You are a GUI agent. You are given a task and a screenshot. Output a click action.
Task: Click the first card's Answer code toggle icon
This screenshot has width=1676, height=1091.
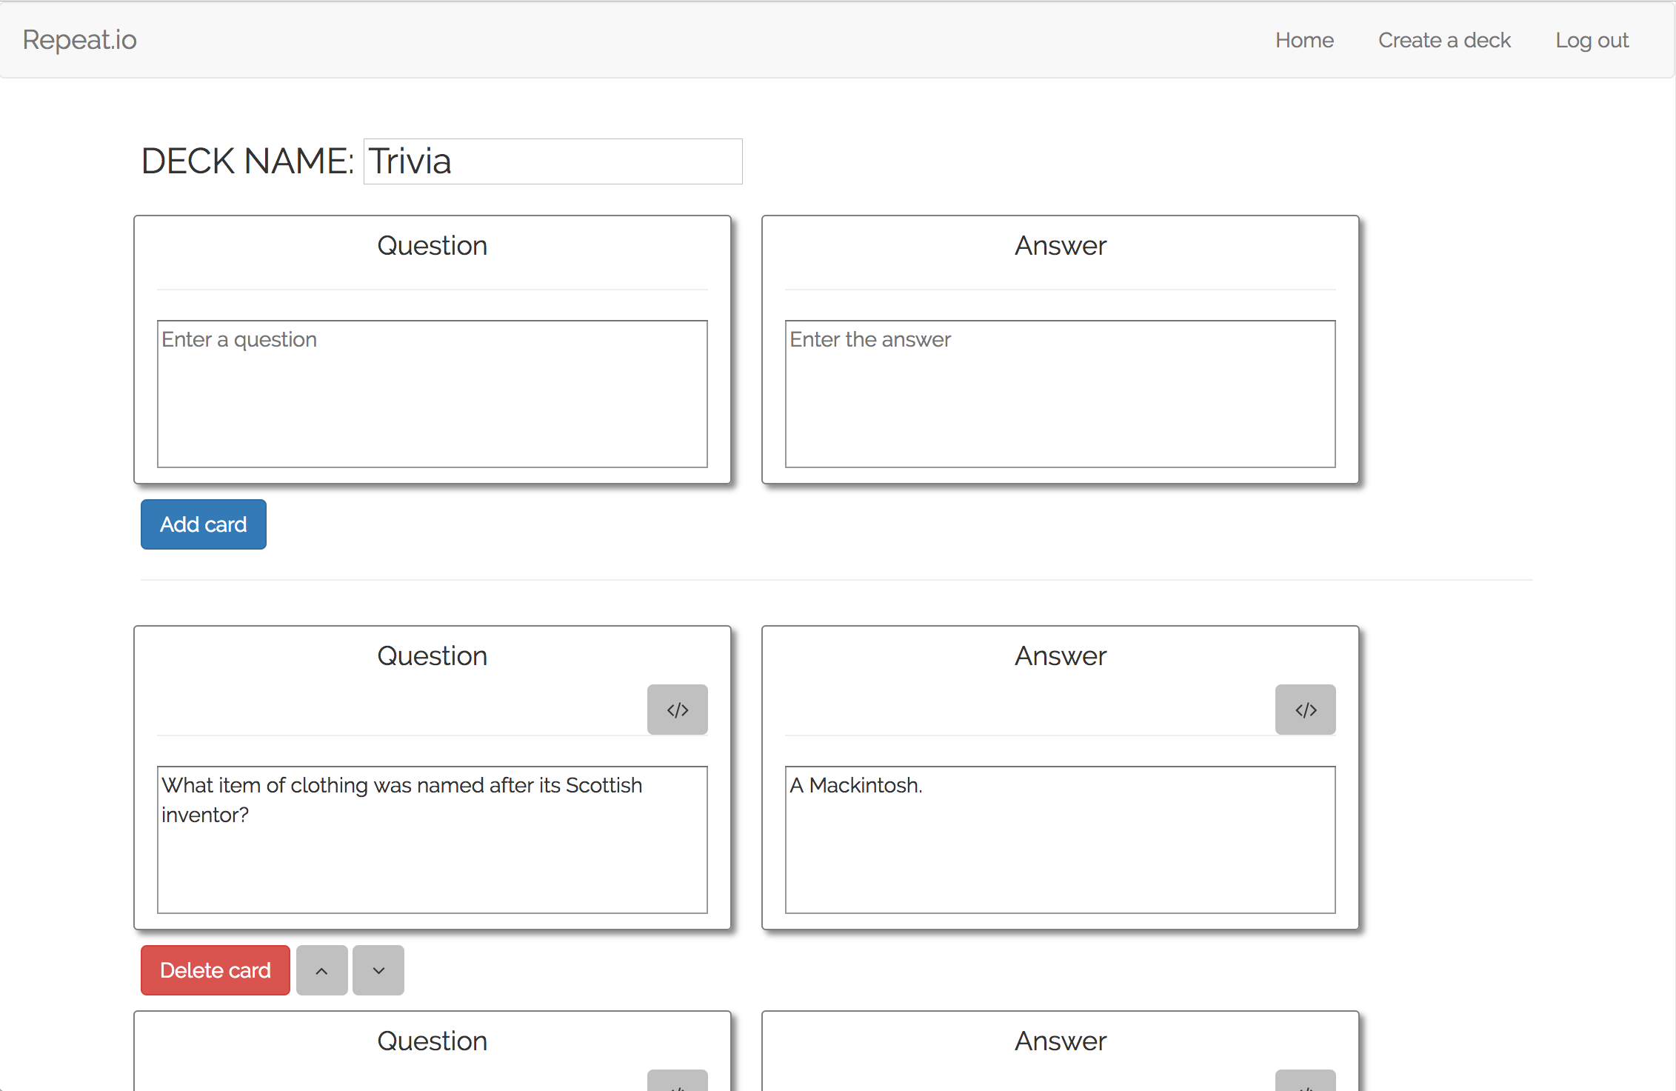(1305, 710)
